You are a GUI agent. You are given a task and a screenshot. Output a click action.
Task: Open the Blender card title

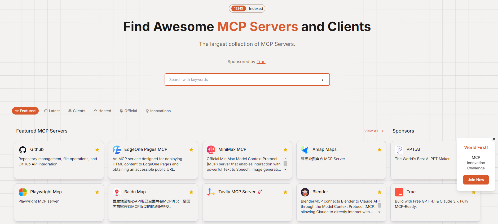click(320, 192)
